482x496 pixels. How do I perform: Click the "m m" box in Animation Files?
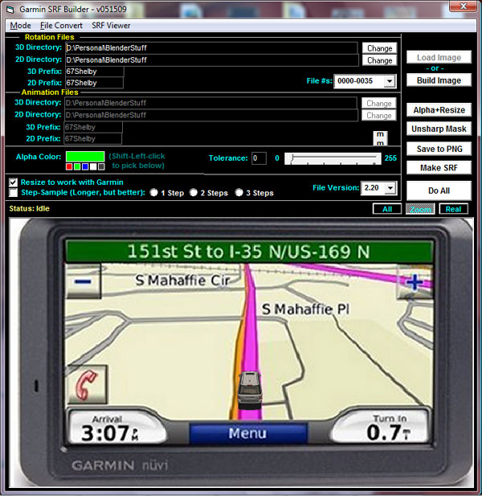coord(380,138)
